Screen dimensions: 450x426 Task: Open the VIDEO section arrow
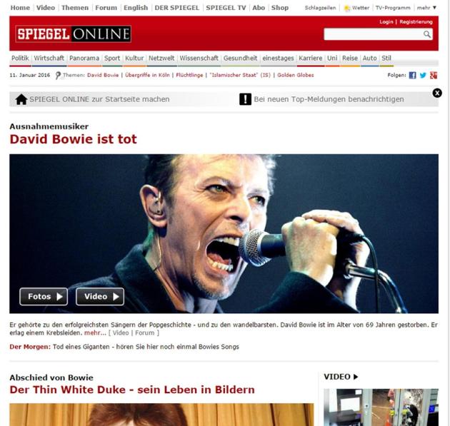pos(356,377)
